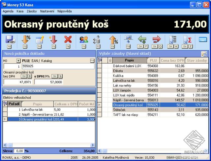Click the sort icon in stock table corner

tap(100, 60)
